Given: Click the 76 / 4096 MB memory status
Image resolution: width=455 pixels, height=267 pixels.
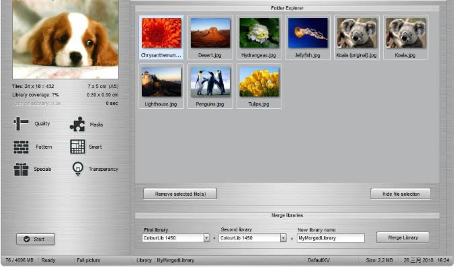Looking at the screenshot, I should [19, 260].
